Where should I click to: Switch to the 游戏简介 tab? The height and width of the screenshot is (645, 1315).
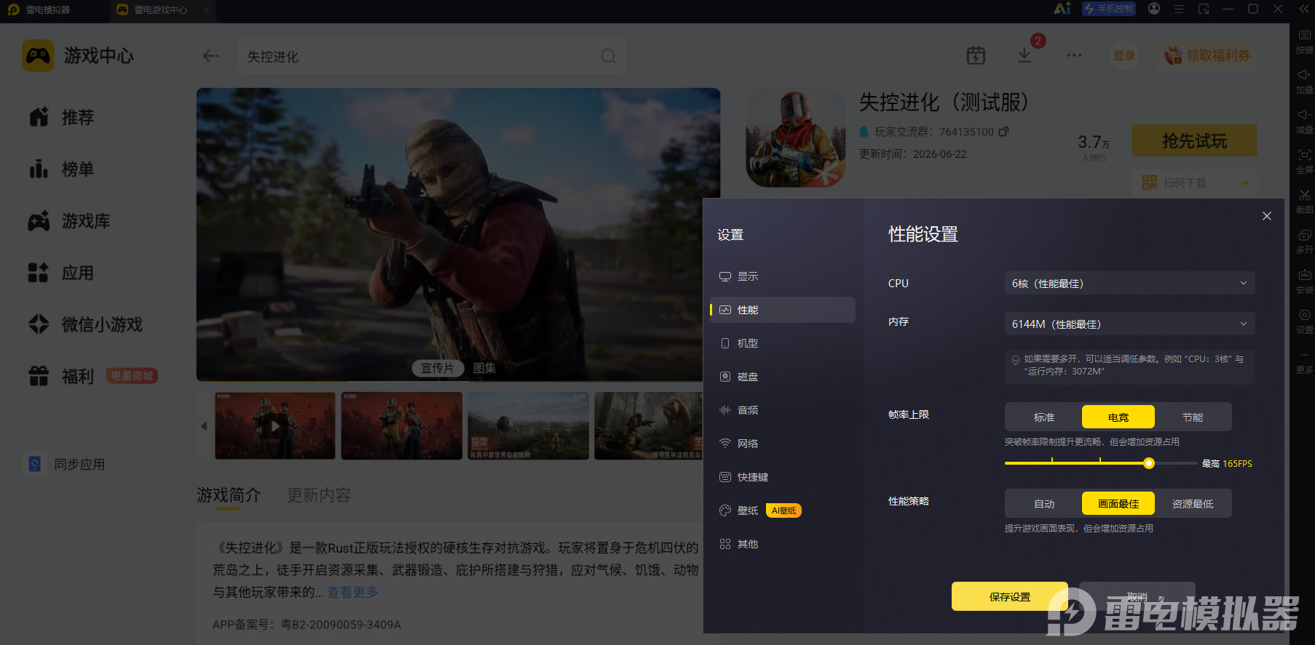pos(229,495)
